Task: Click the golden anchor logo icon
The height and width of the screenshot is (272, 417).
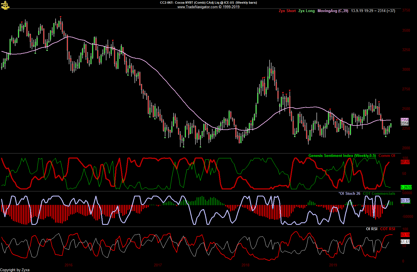Action: coord(5,5)
